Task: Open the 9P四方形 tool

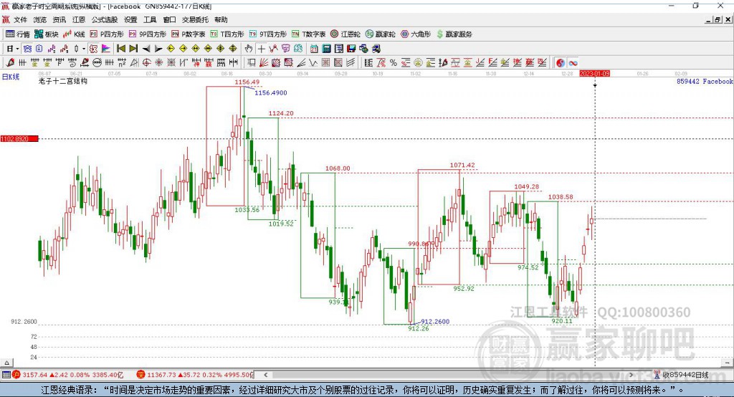Action: coord(148,34)
